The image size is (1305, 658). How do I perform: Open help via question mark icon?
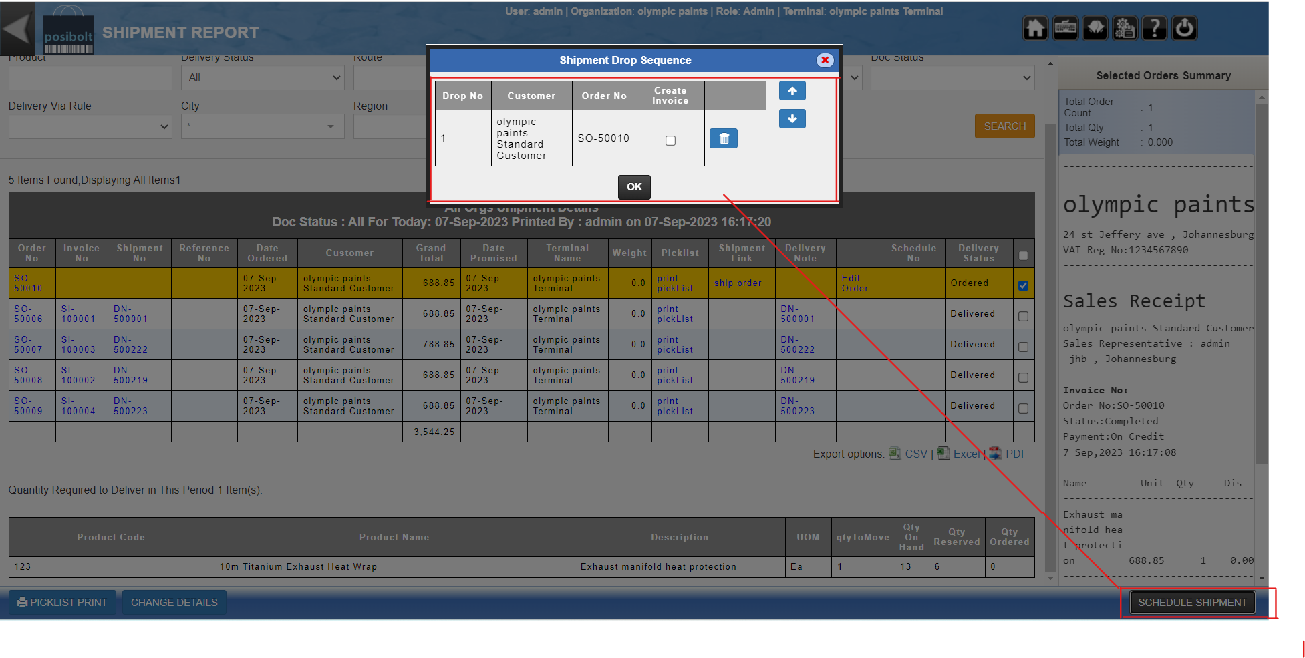1155,29
